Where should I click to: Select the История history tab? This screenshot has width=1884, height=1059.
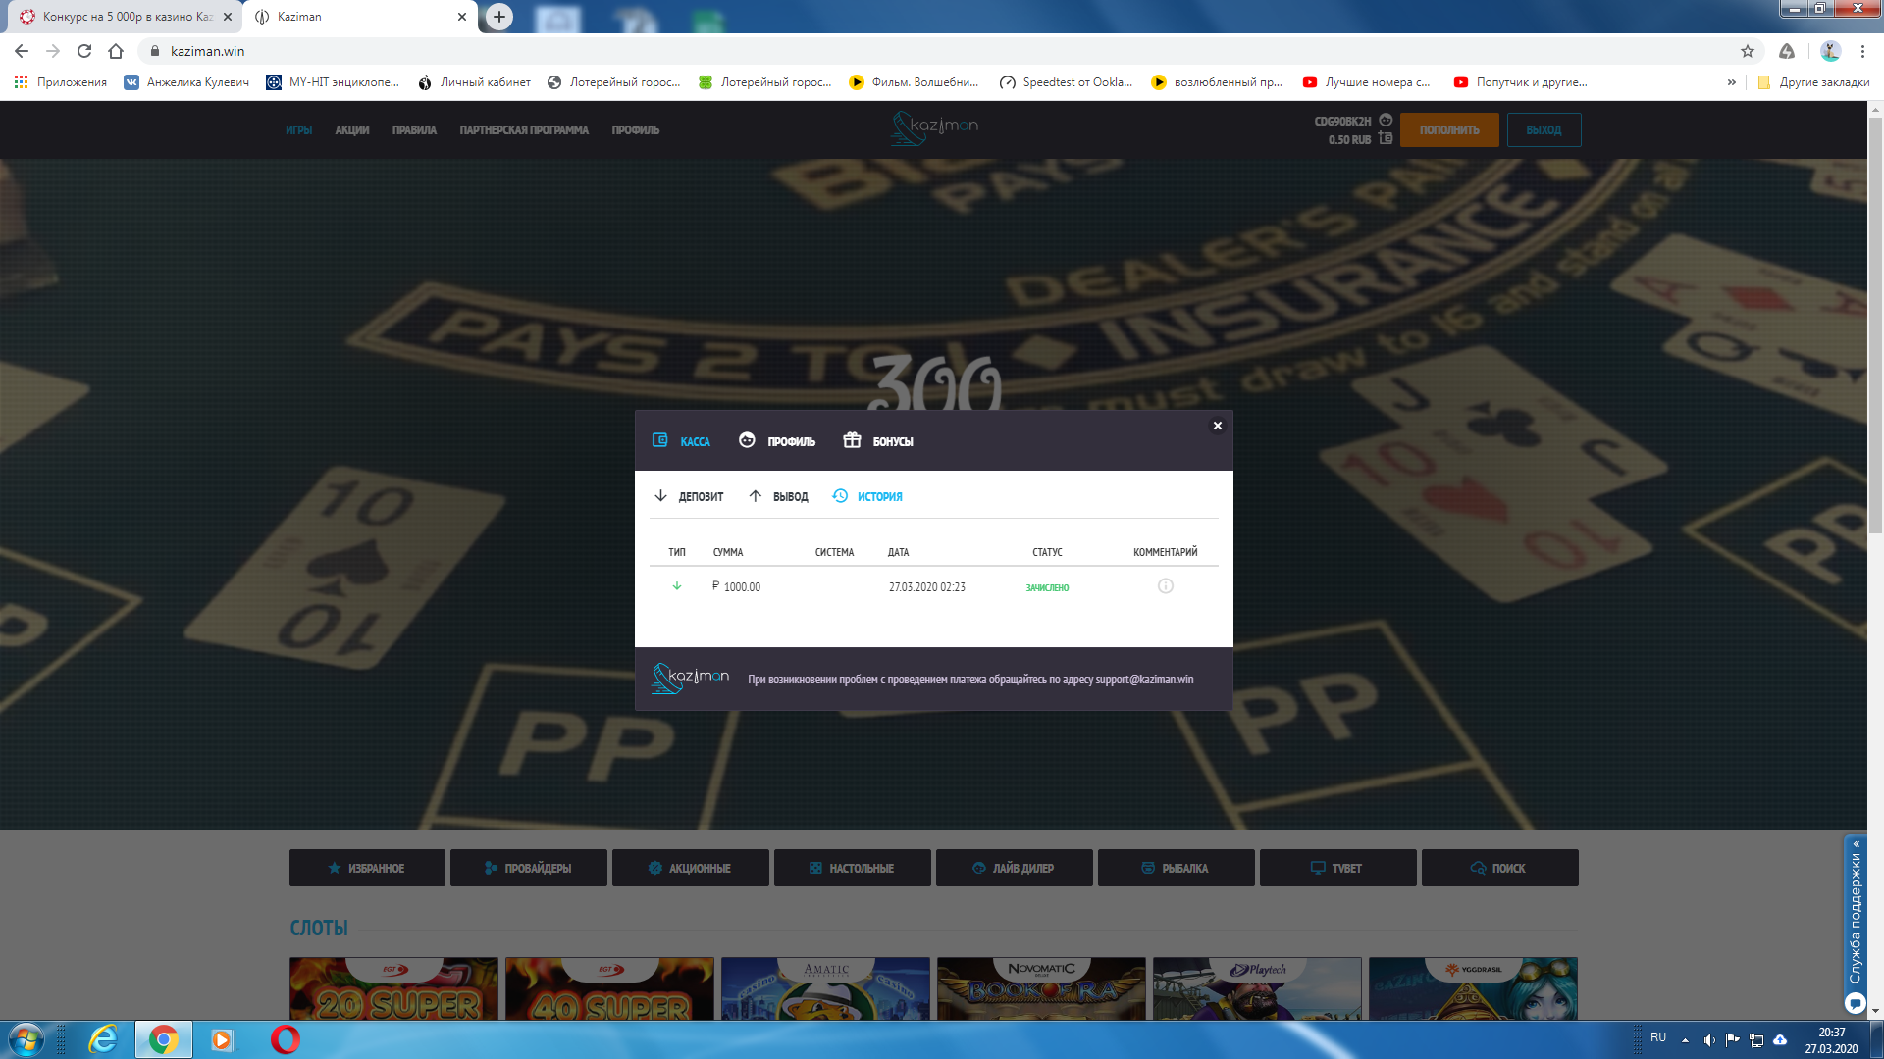867,496
